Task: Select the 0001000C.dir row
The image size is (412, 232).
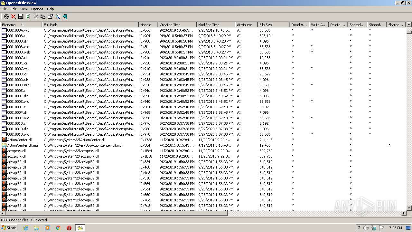Action: (203, 63)
